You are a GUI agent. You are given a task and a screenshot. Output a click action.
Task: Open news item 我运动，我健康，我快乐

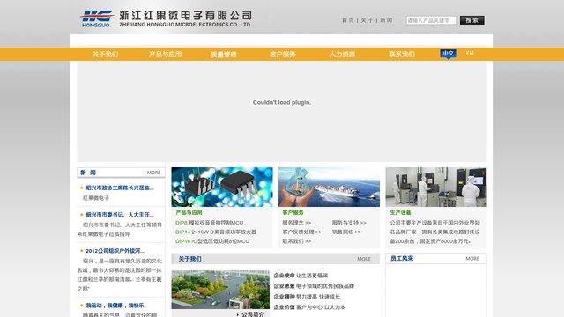pos(115,306)
